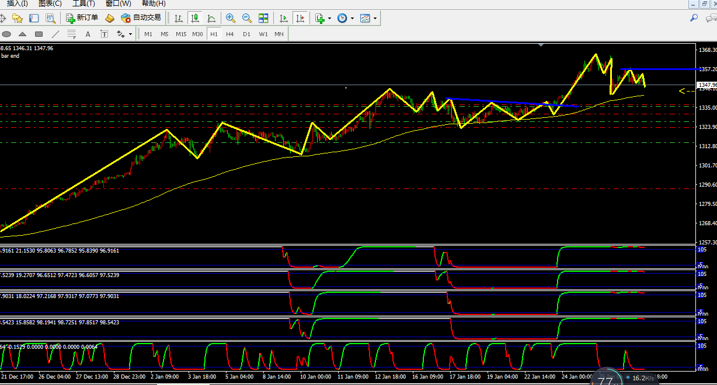
Task: Click the chart shift triangle marker at chart top
Action: [540, 44]
